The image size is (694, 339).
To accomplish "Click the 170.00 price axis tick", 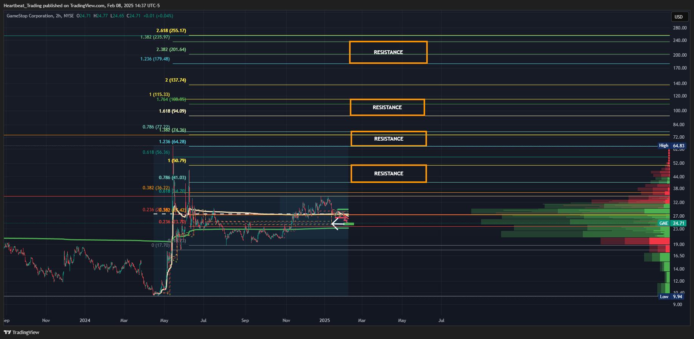I will (x=680, y=68).
